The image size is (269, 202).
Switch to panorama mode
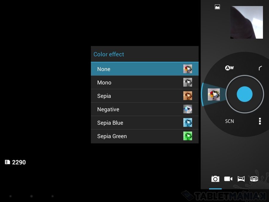[x=241, y=179]
